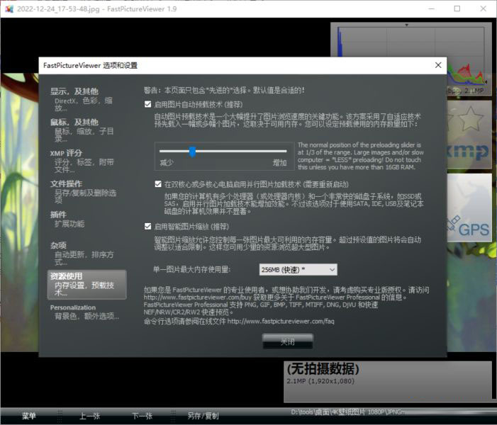Click the 无拍摄数据 EXIF info panel
Screen dimensions: 497x425
388,382
